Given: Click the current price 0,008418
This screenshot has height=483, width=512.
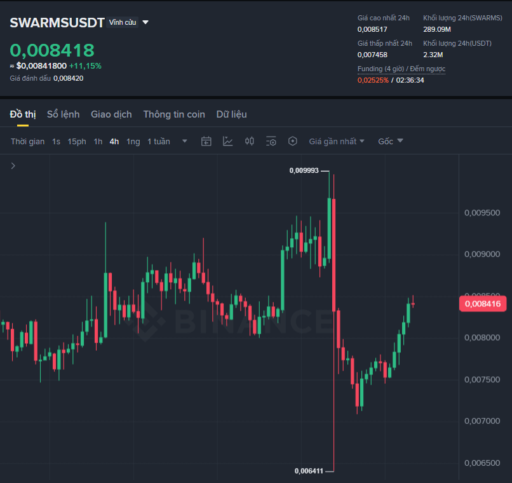Looking at the screenshot, I should tap(52, 50).
